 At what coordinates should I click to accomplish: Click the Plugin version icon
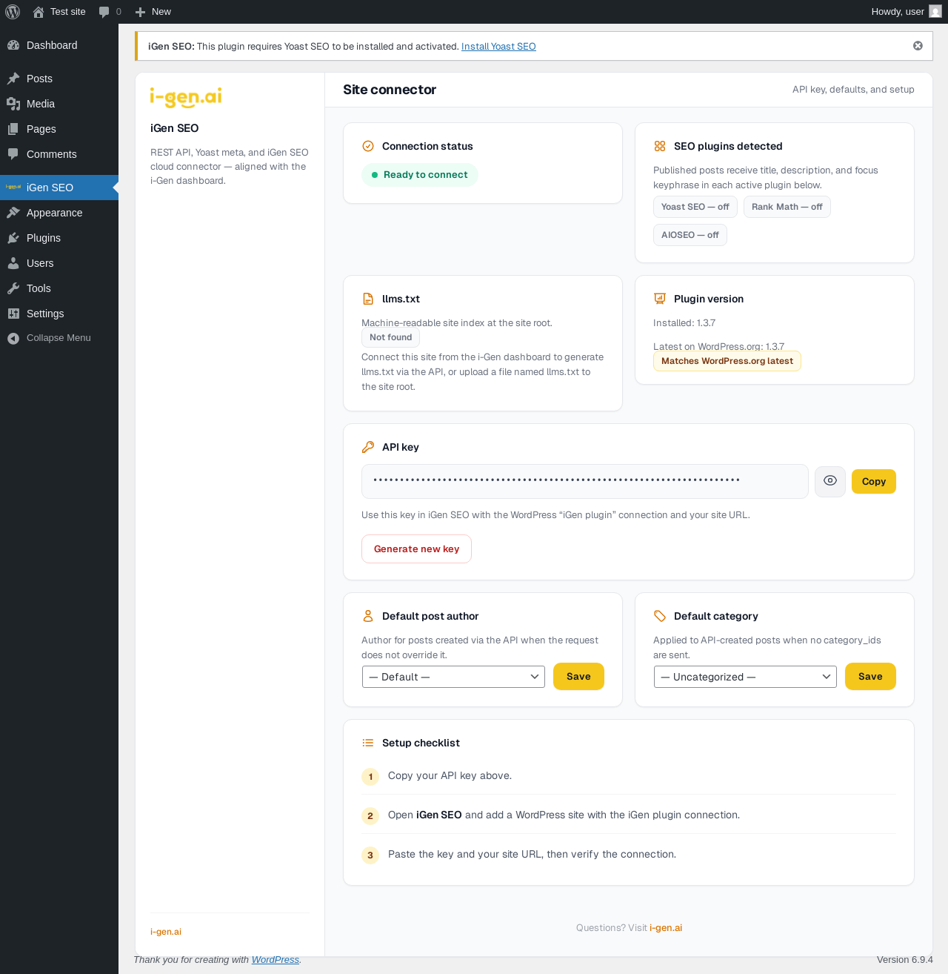[660, 299]
